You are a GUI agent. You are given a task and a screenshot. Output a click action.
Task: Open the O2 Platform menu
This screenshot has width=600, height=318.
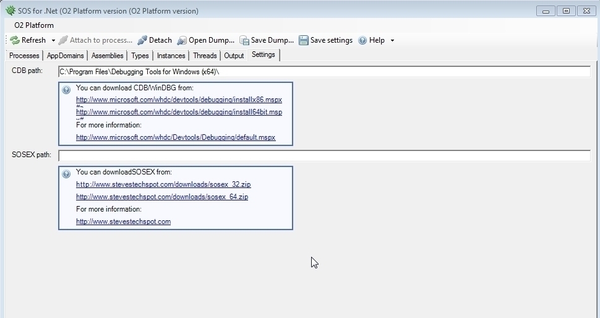(x=34, y=25)
